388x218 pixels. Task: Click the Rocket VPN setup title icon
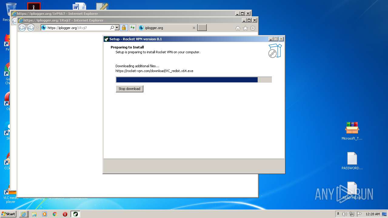click(106, 39)
